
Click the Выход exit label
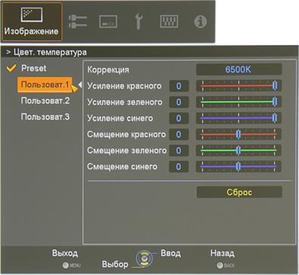click(65, 253)
